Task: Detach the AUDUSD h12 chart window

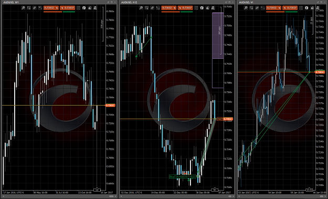Action: [x=226, y=2]
